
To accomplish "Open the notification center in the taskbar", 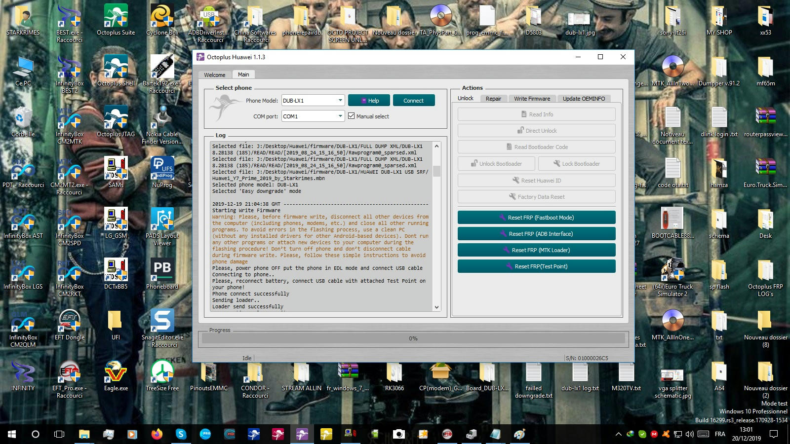I will click(x=774, y=434).
